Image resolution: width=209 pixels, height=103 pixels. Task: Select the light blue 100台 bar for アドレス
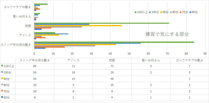pyautogui.click(x=51, y=34)
